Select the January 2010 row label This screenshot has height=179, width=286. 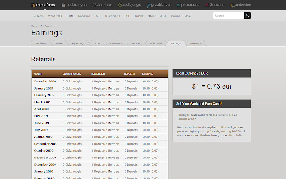(44, 172)
